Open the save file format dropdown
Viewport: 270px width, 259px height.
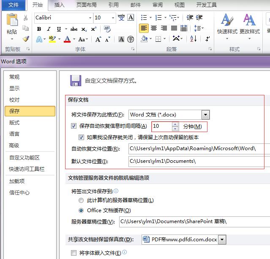click(206, 115)
